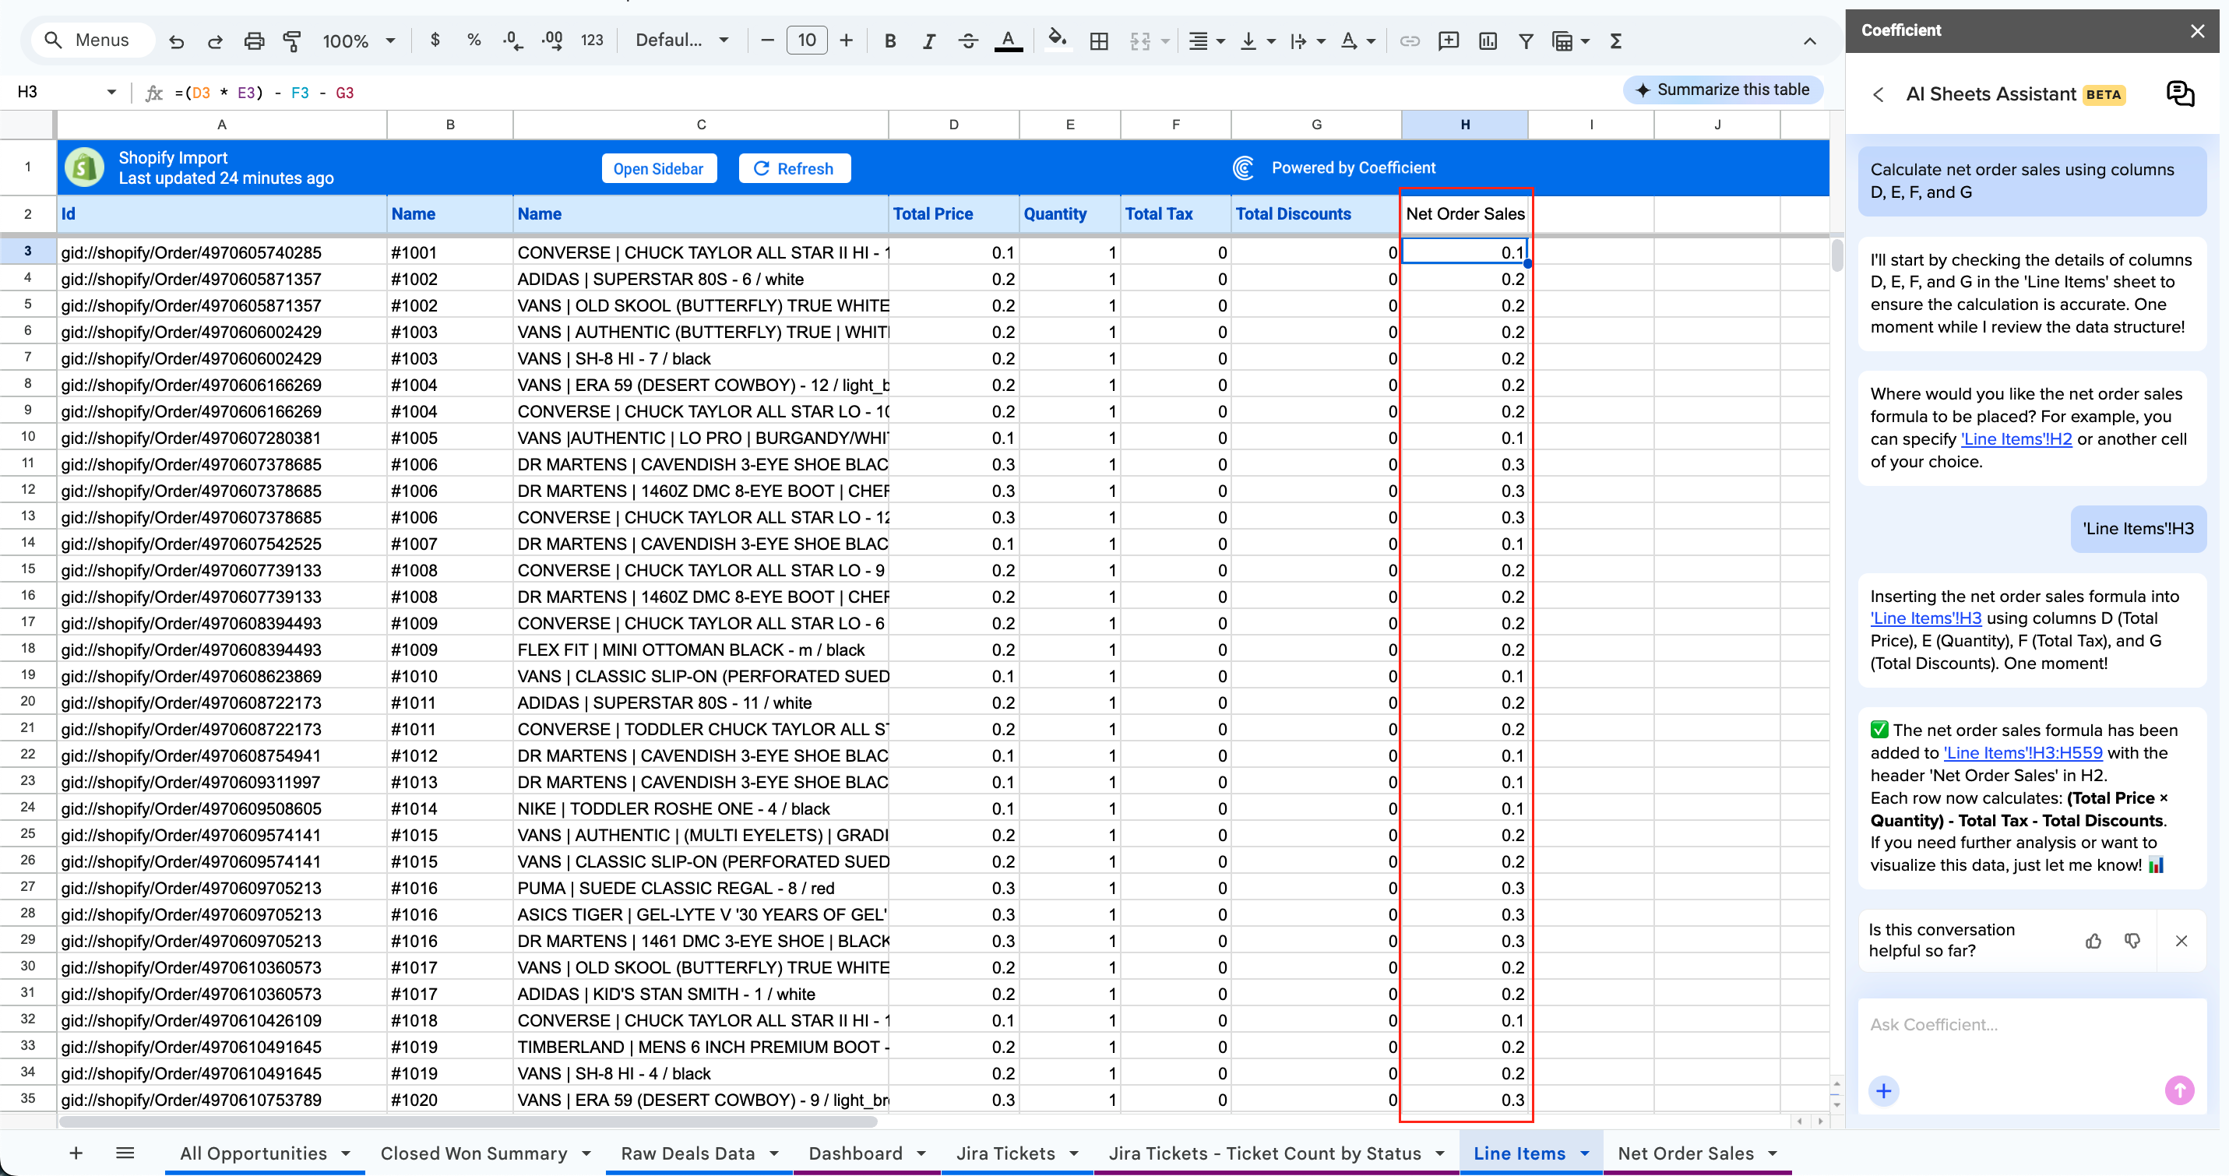Select the Paint format roller icon
The width and height of the screenshot is (2229, 1176).
coord(293,40)
